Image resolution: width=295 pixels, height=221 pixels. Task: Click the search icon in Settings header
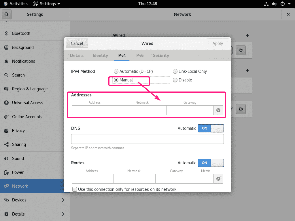click(7, 14)
